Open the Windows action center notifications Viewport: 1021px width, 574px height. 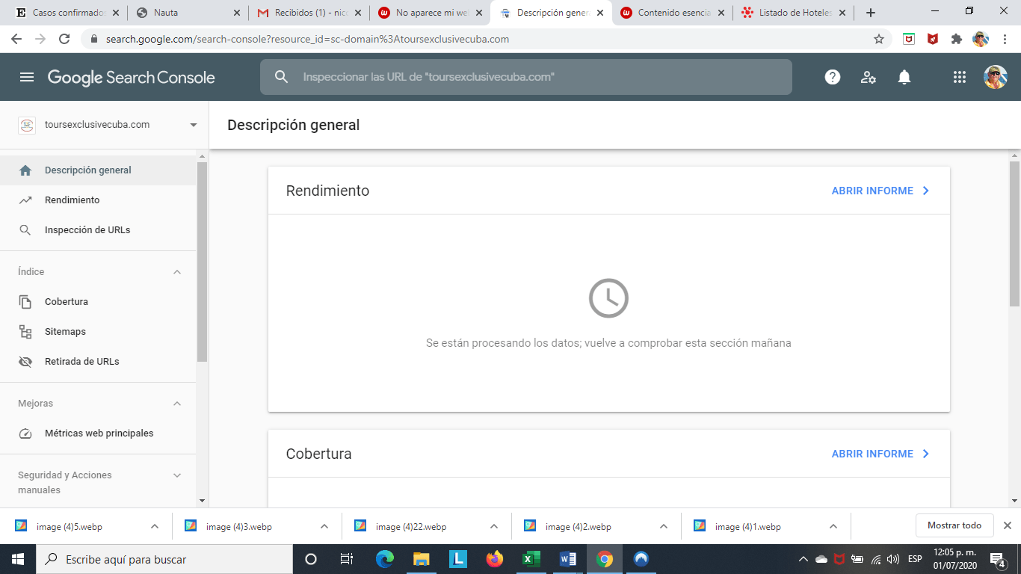coord(997,559)
